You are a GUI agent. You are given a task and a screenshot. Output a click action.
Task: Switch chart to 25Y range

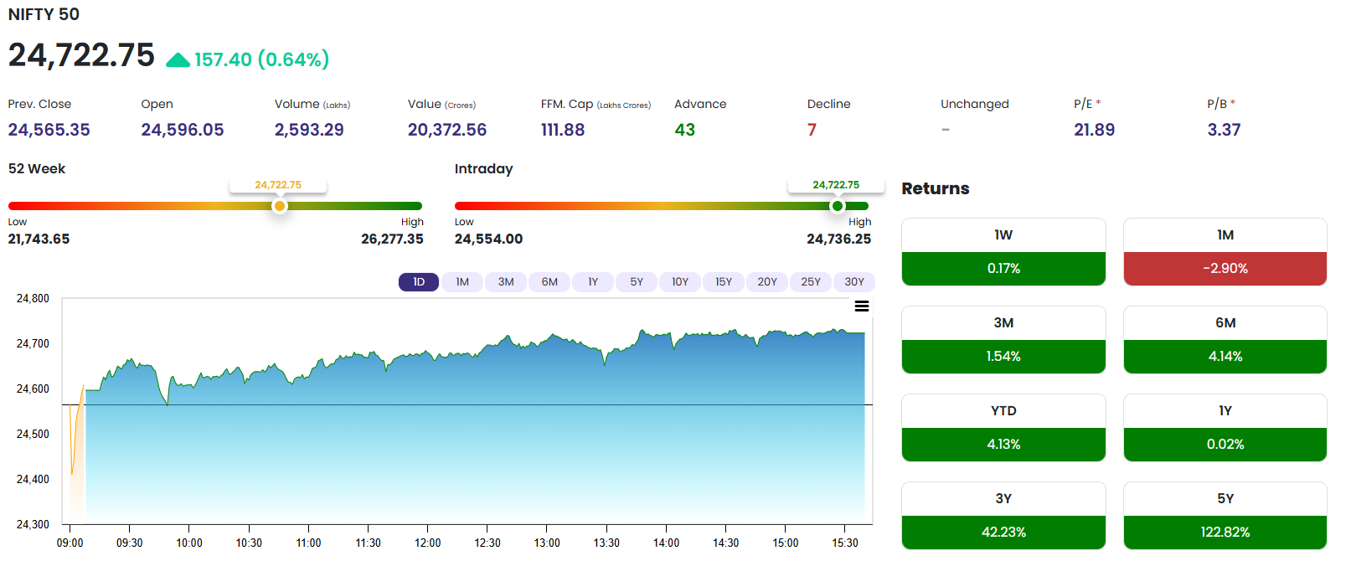tap(811, 282)
